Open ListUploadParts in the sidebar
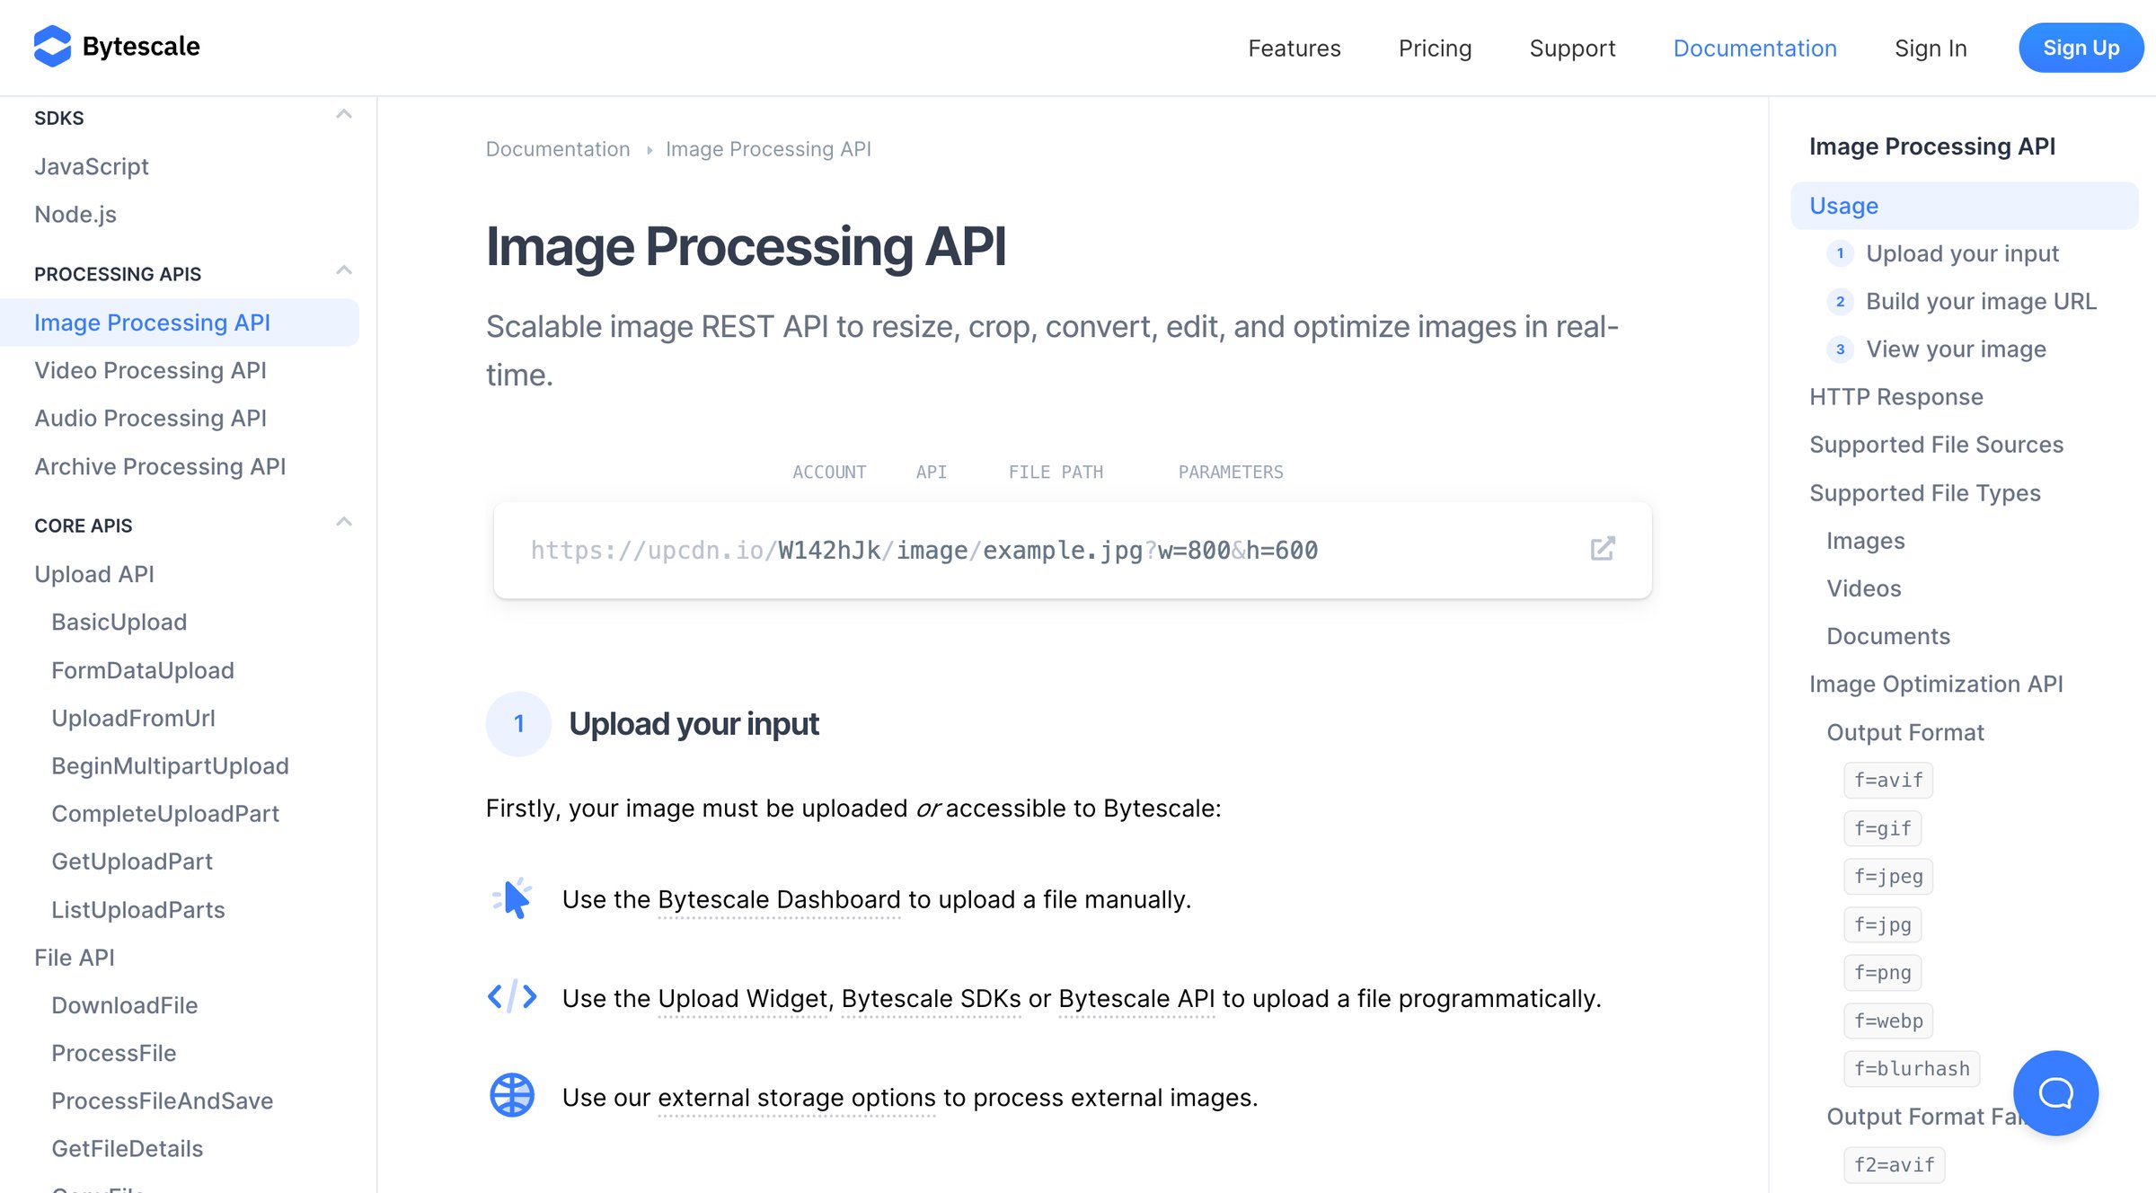 coord(137,909)
